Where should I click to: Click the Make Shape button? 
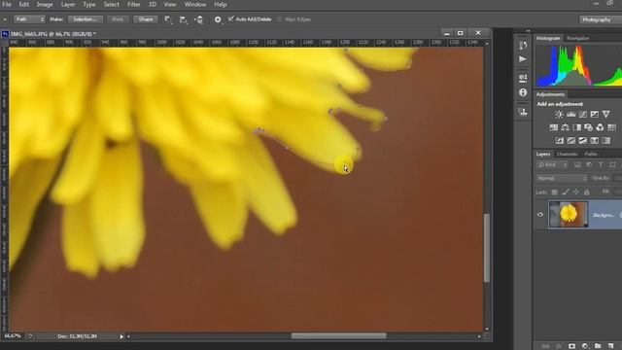coord(146,19)
